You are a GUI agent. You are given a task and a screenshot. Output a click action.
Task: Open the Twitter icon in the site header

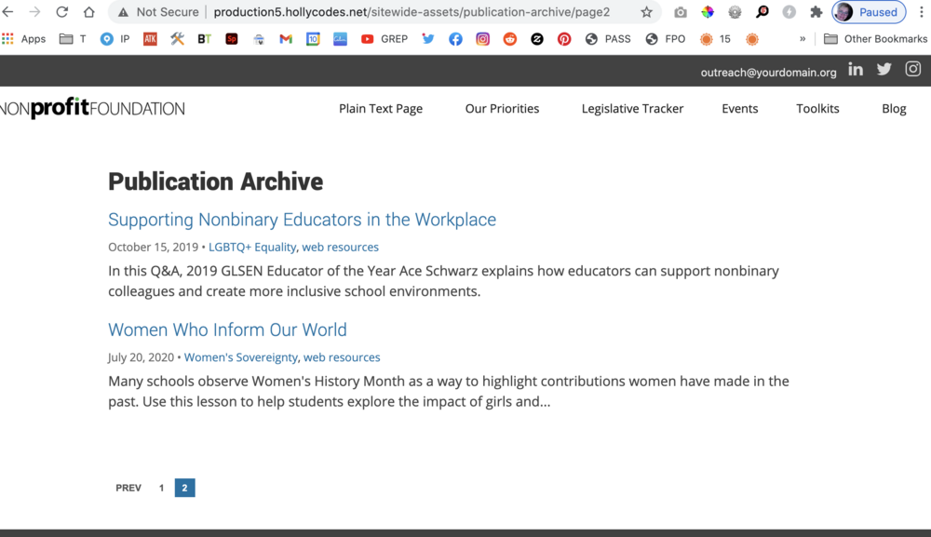coord(884,70)
